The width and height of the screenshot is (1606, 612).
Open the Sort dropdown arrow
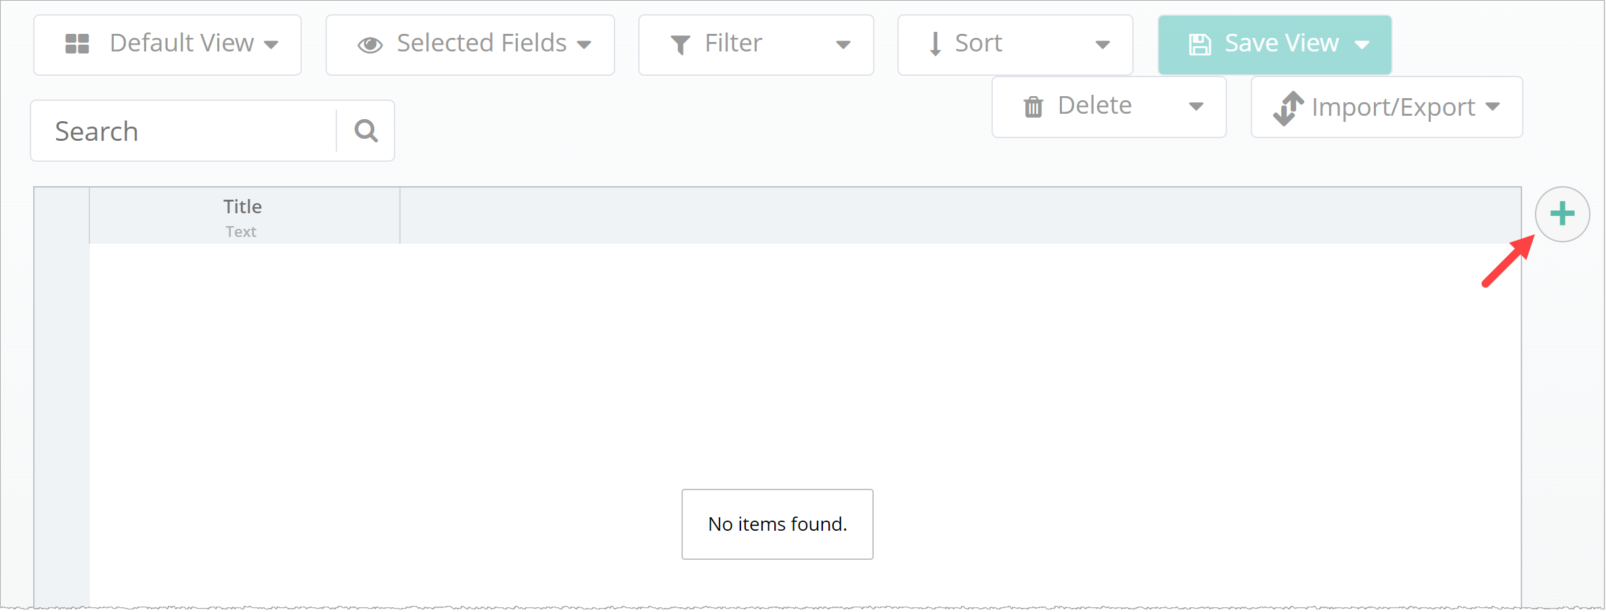coord(1102,45)
